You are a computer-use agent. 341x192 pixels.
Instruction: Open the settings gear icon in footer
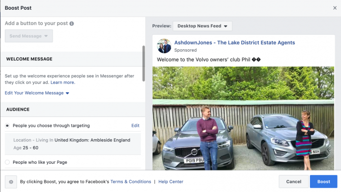point(11,182)
